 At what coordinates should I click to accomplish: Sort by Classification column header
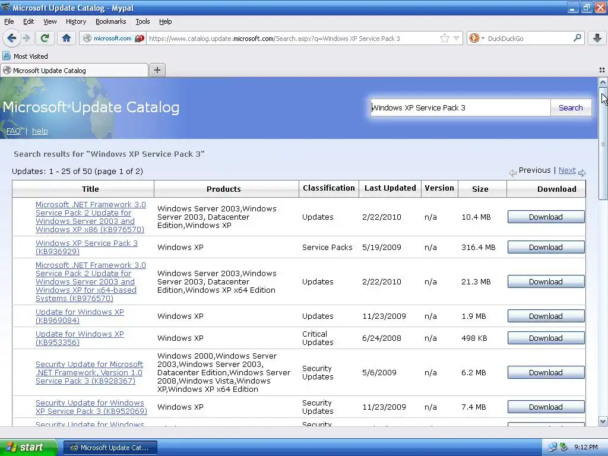pyautogui.click(x=329, y=188)
